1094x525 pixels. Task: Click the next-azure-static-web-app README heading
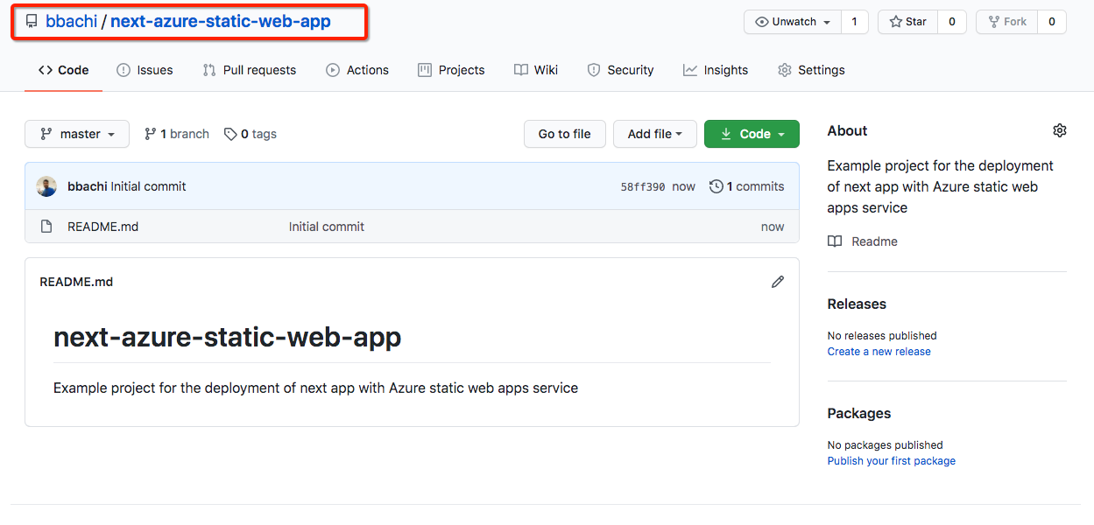tap(228, 337)
